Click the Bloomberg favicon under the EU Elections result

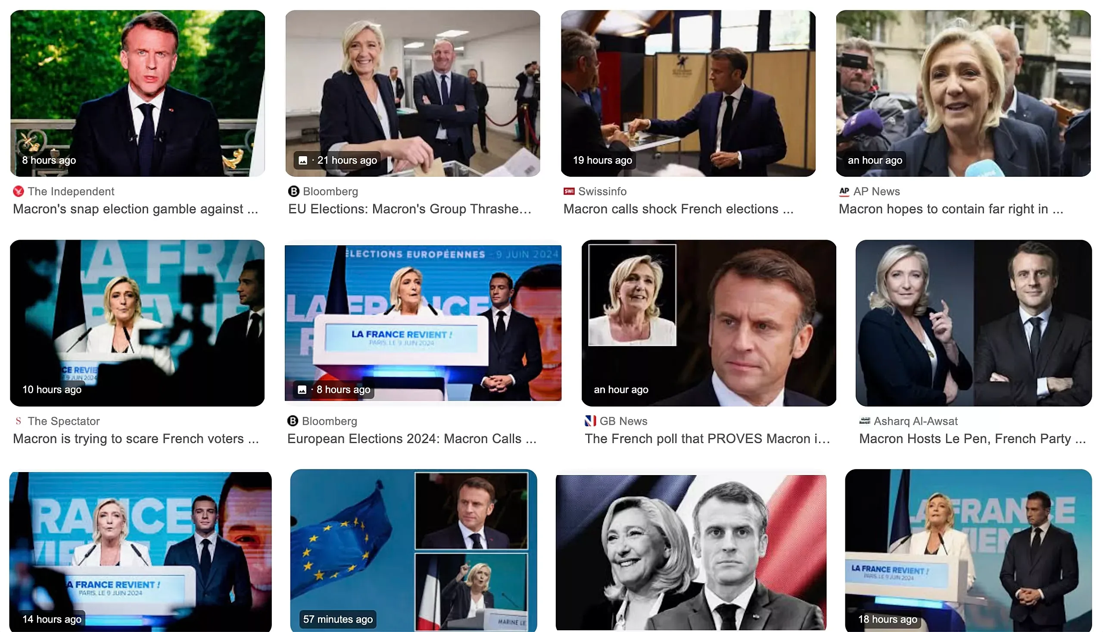coord(294,191)
